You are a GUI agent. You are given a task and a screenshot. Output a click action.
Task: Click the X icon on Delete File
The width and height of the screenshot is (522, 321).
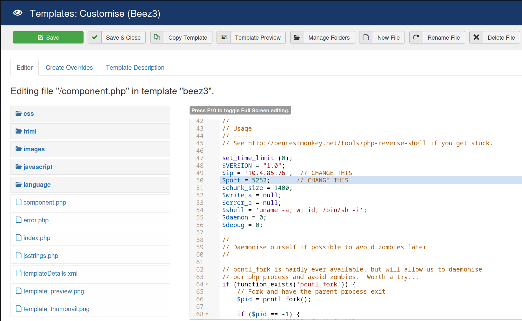pyautogui.click(x=476, y=37)
